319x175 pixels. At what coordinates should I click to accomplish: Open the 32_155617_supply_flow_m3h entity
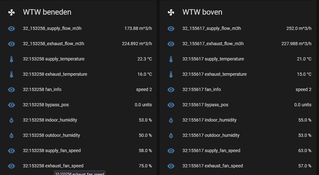click(x=211, y=29)
